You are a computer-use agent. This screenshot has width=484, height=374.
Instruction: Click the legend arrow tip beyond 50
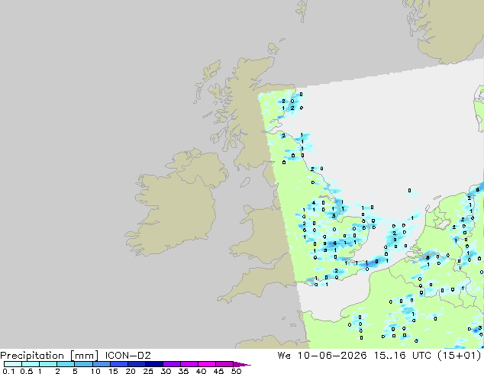pos(242,364)
